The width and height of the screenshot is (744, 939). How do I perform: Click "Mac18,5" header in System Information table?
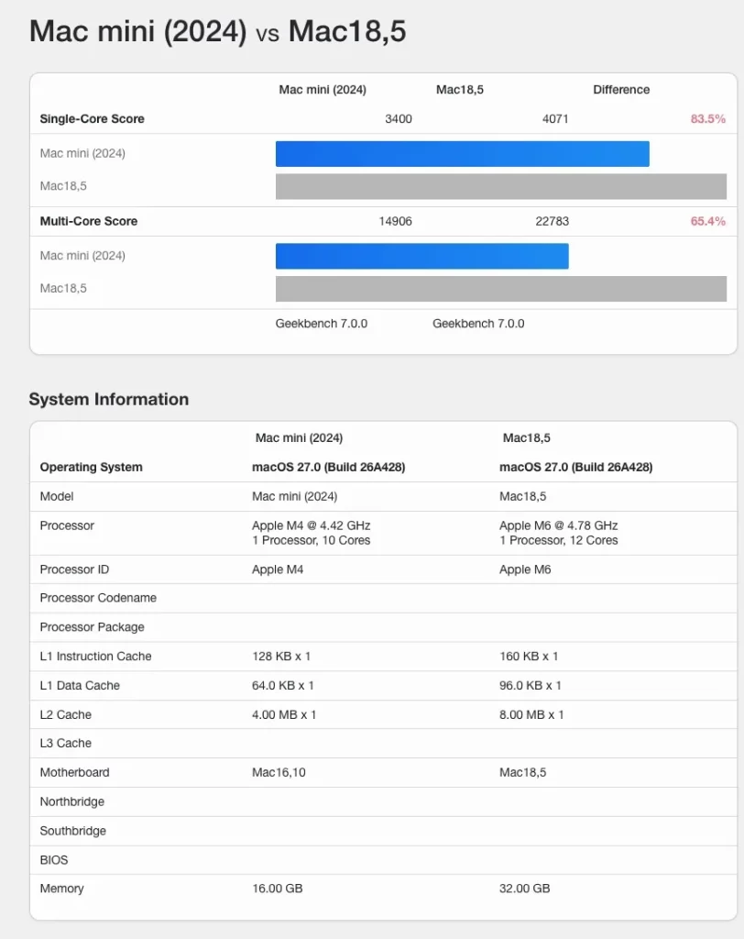click(x=526, y=438)
